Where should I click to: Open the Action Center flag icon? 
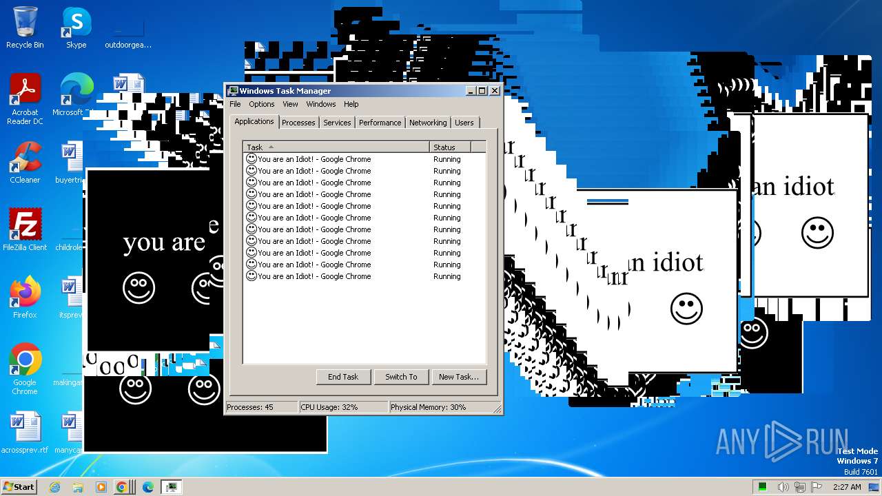(x=817, y=487)
